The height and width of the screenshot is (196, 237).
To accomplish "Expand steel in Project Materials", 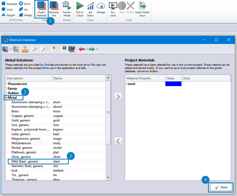I will tap(126, 84).
